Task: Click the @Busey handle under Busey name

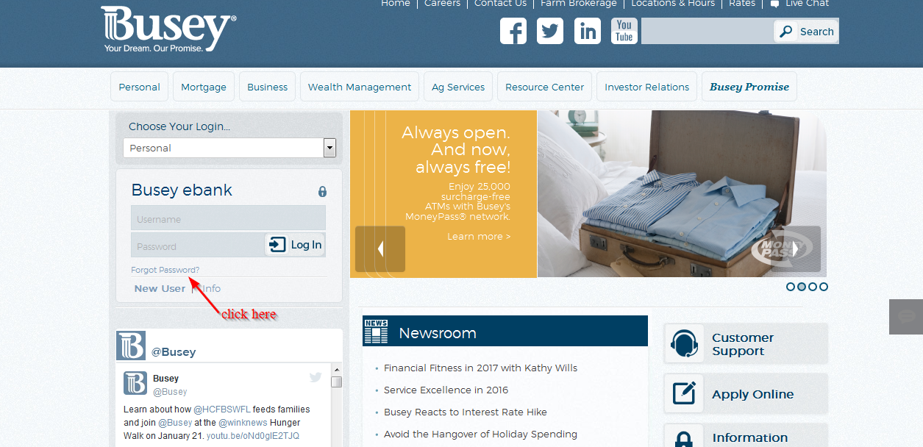Action: click(170, 392)
